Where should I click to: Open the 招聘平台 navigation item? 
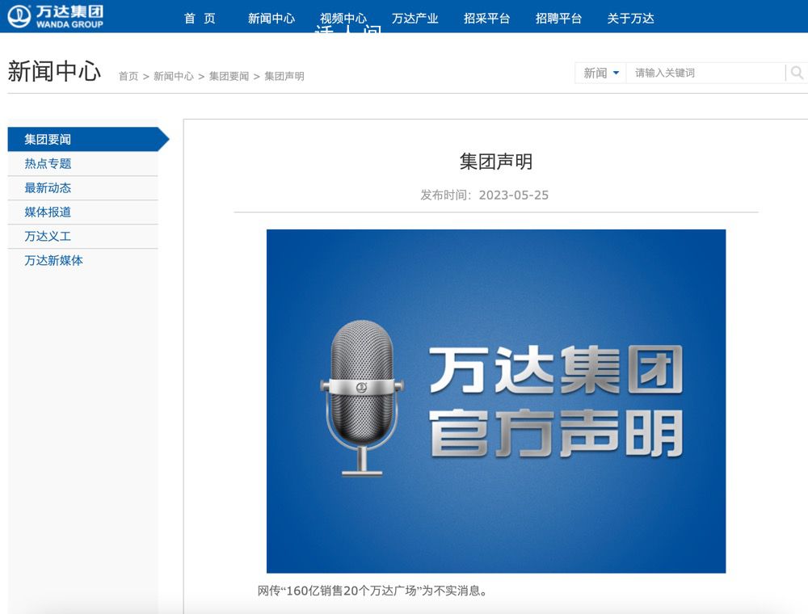[x=558, y=18]
